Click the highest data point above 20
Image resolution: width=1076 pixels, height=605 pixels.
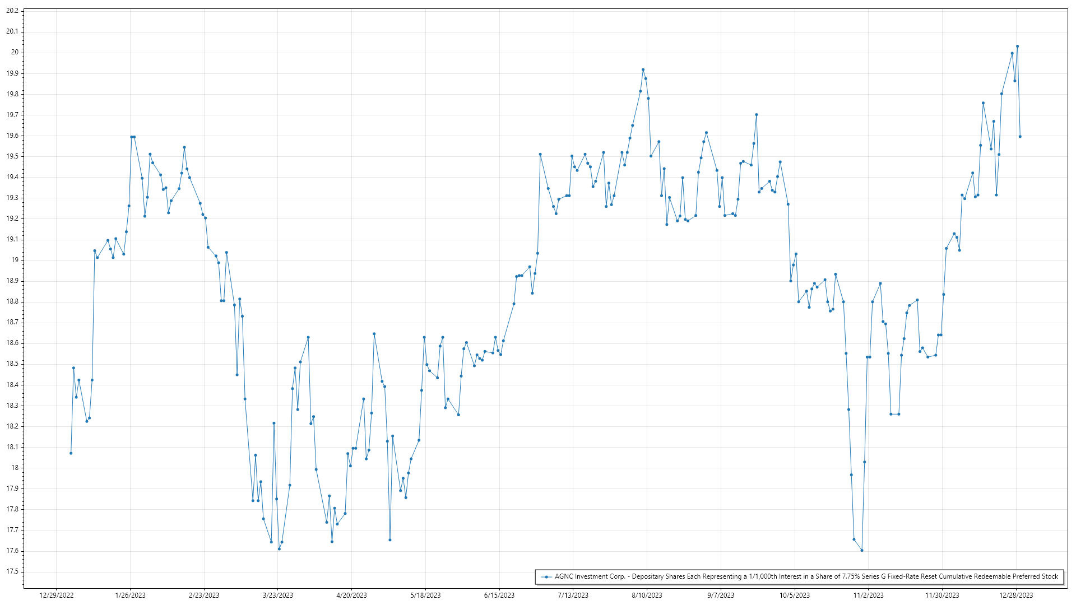1017,46
